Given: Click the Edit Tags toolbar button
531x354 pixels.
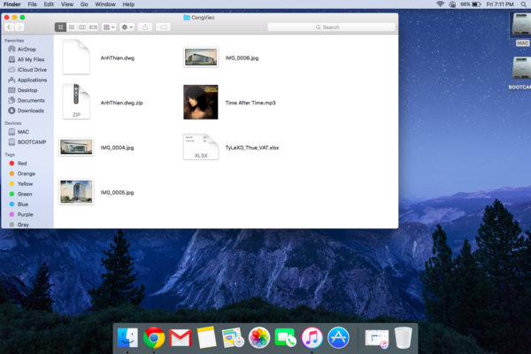Looking at the screenshot, I should tap(164, 27).
